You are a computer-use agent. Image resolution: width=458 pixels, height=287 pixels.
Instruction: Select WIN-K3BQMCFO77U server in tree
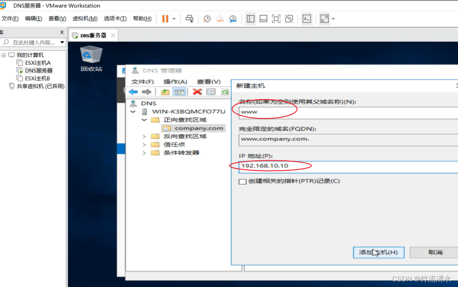coord(188,112)
